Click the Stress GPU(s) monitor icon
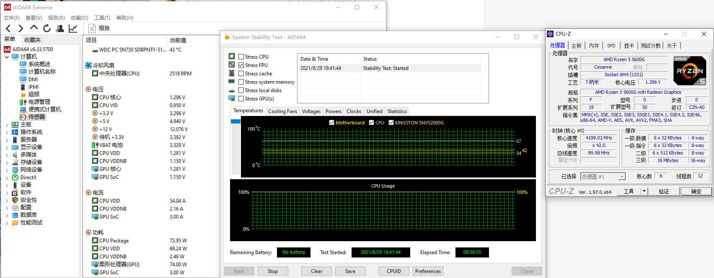The image size is (714, 278). [232, 98]
